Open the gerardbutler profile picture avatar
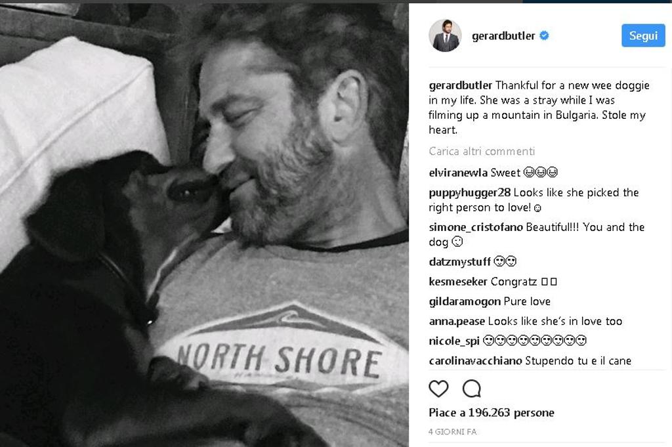This screenshot has height=447, width=672. coord(446,35)
